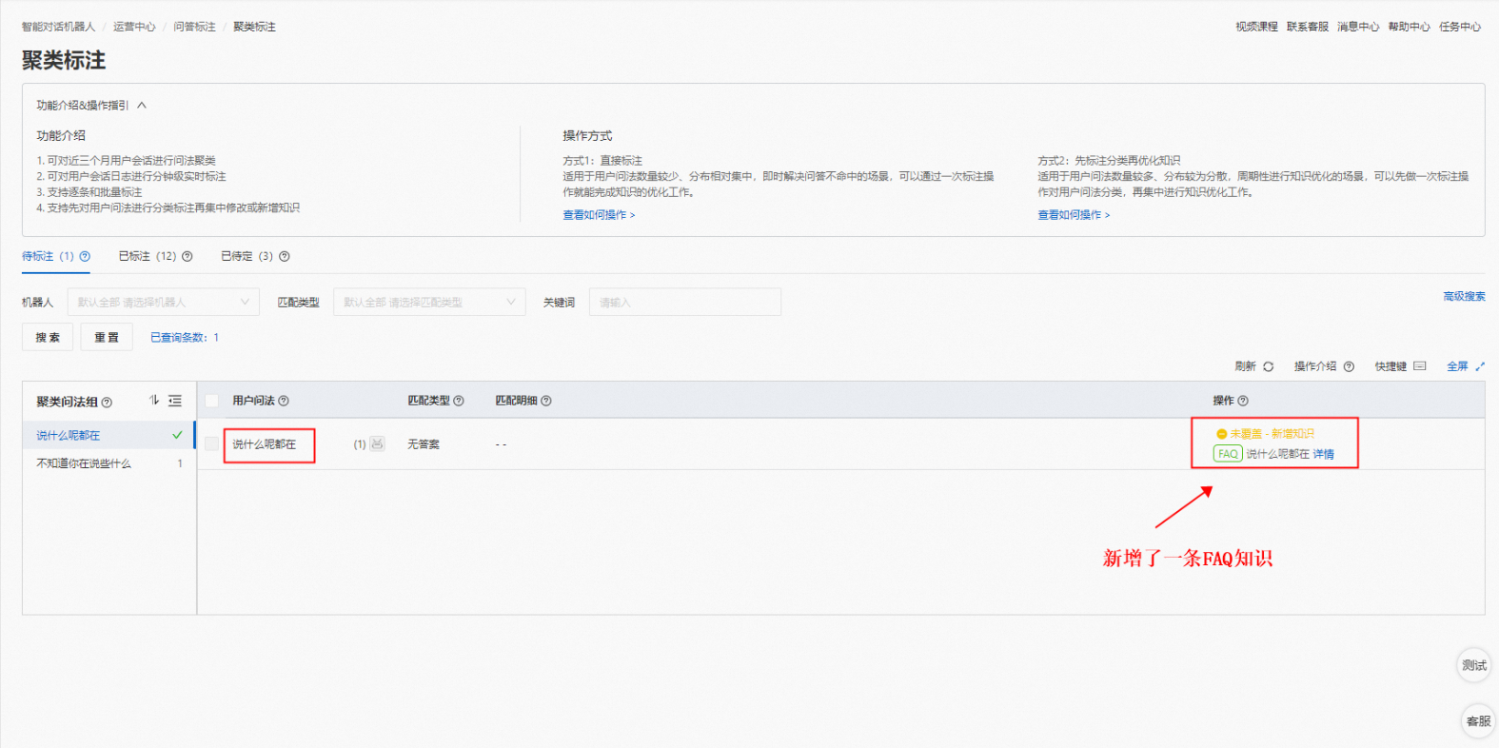This screenshot has height=748, width=1499.
Task: Click the yellow 未覆盖 status icon
Action: point(1222,434)
